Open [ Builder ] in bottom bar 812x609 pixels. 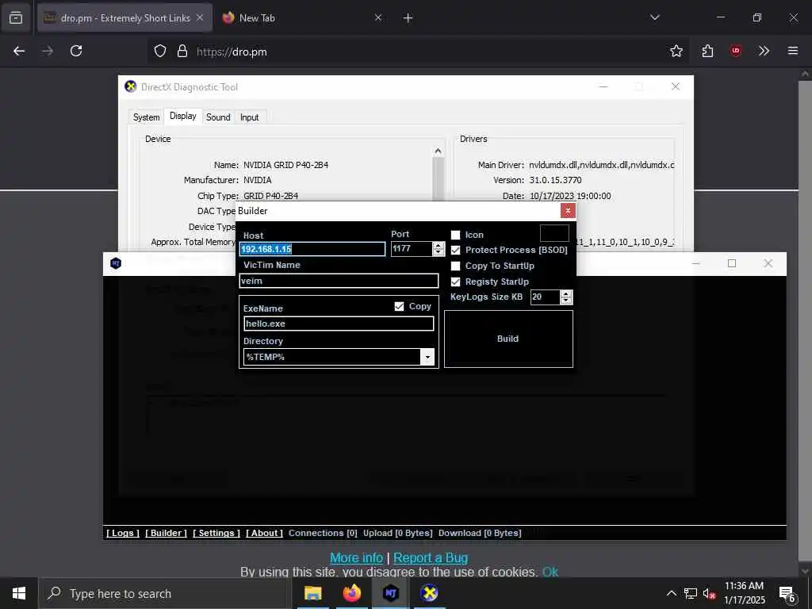(x=166, y=533)
